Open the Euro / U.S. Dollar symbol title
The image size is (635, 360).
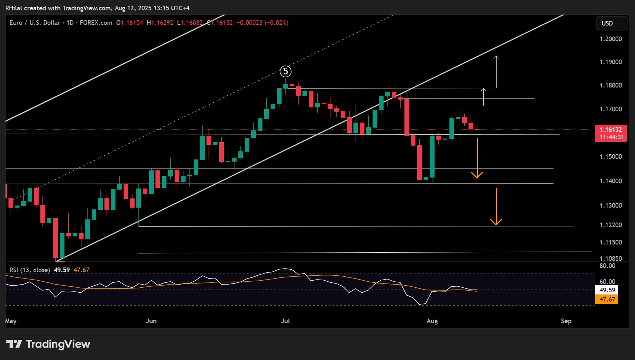(x=35, y=23)
